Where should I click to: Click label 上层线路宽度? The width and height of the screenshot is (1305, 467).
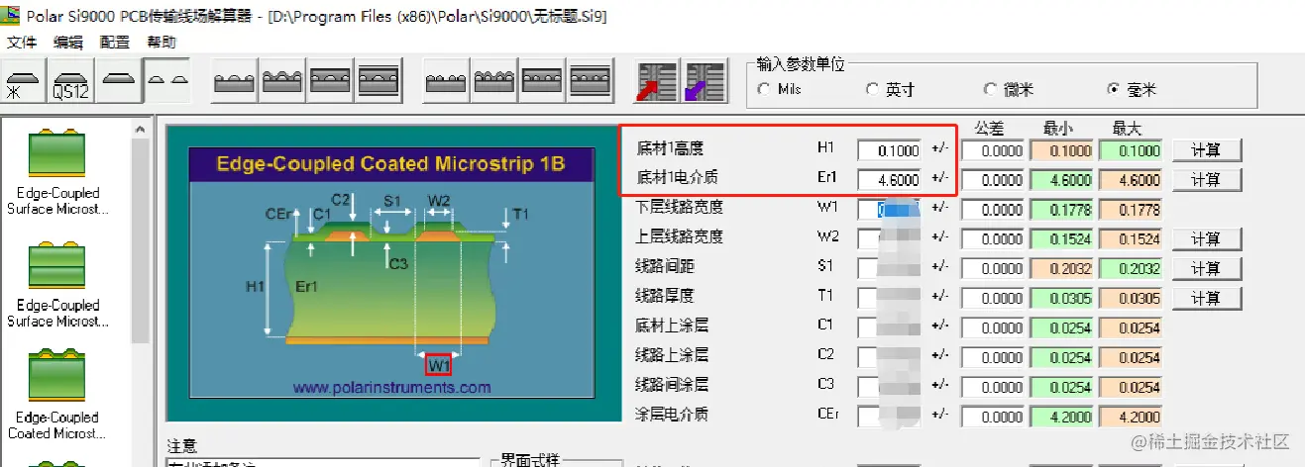pyautogui.click(x=679, y=237)
